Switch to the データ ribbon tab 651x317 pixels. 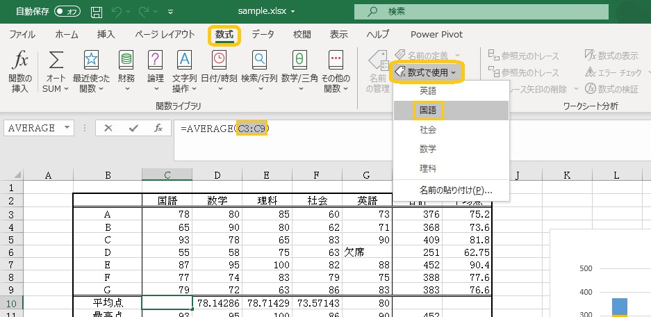point(263,34)
